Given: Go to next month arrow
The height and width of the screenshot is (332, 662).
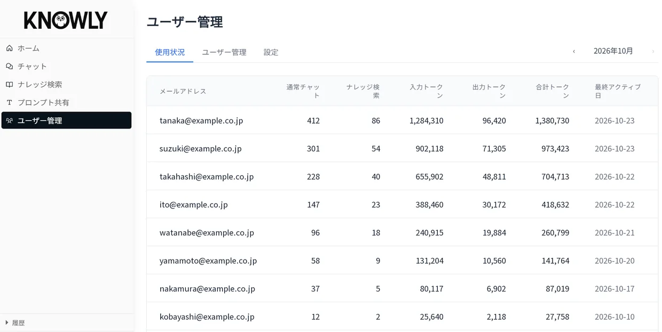Looking at the screenshot, I should (653, 51).
